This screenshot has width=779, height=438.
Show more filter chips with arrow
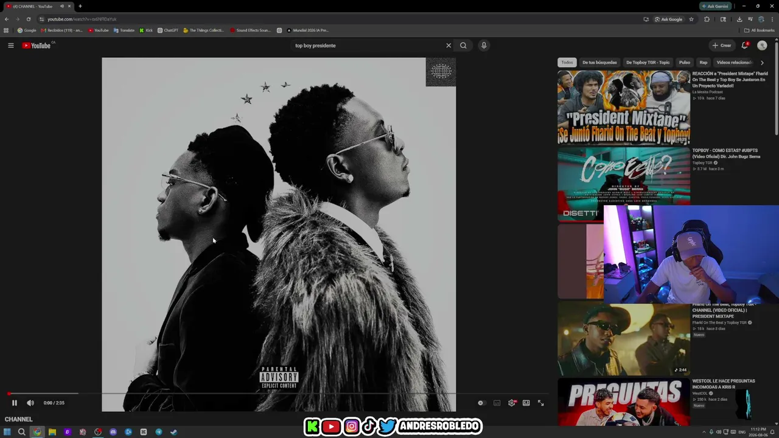[762, 63]
